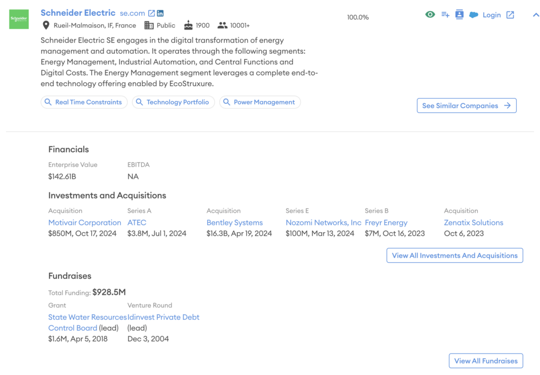Click the add to list icon
The image size is (540, 375).
(445, 14)
